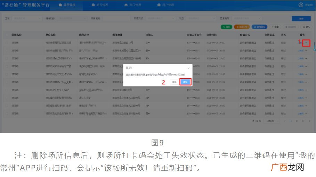316x177 pixels.
Task: Click the previous page arrow
Action: (x=285, y=121)
